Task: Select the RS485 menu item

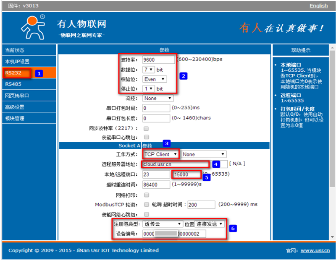Action: [x=13, y=84]
